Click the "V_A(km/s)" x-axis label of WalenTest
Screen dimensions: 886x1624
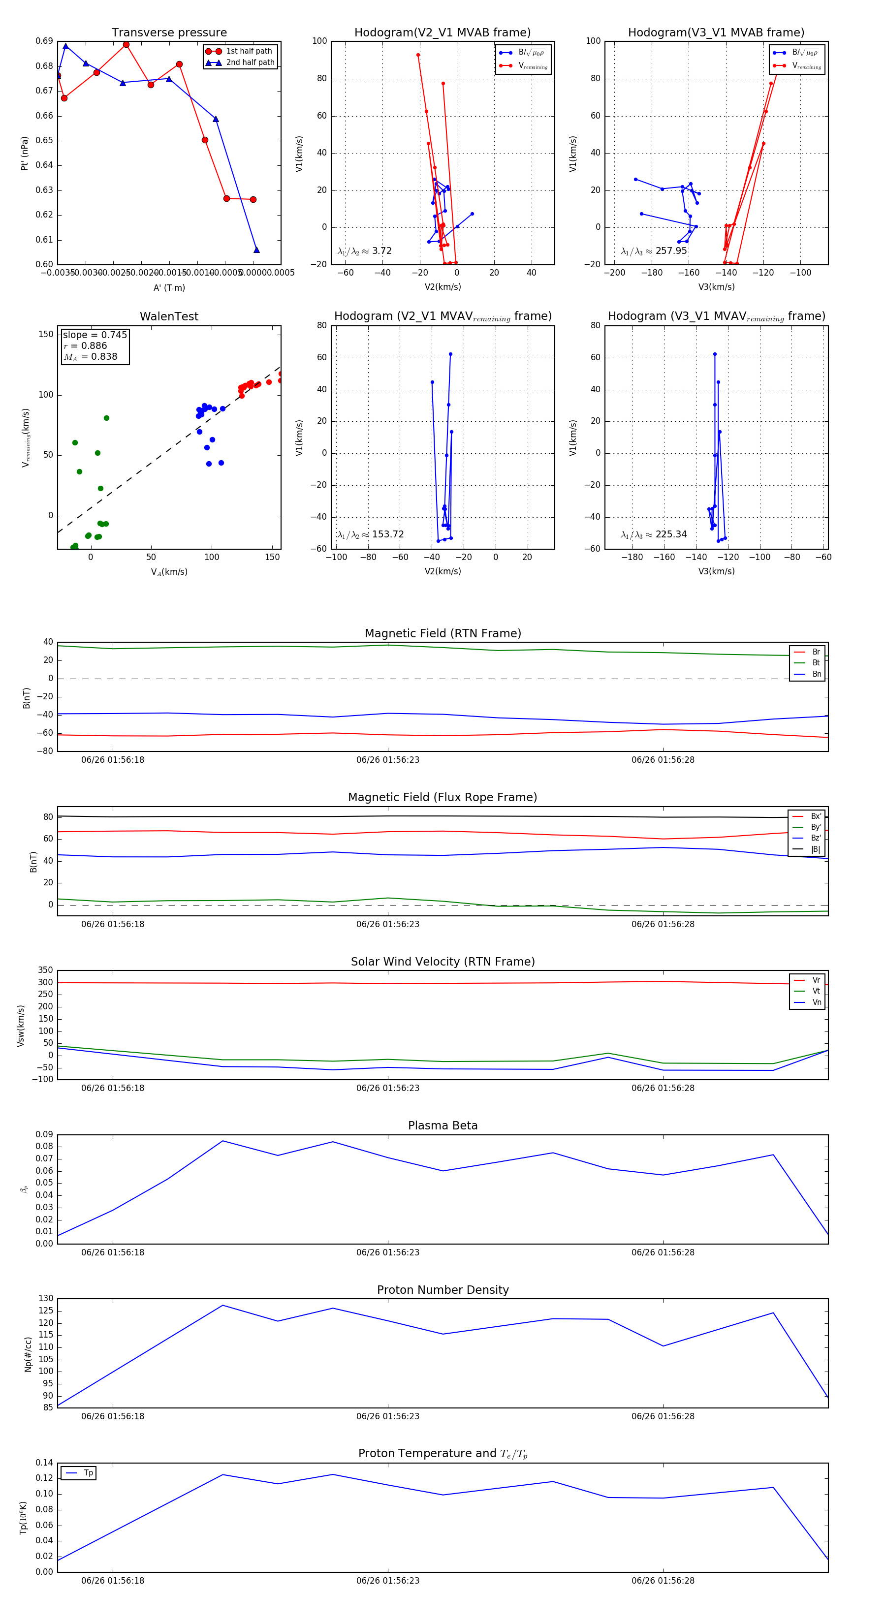tap(169, 572)
